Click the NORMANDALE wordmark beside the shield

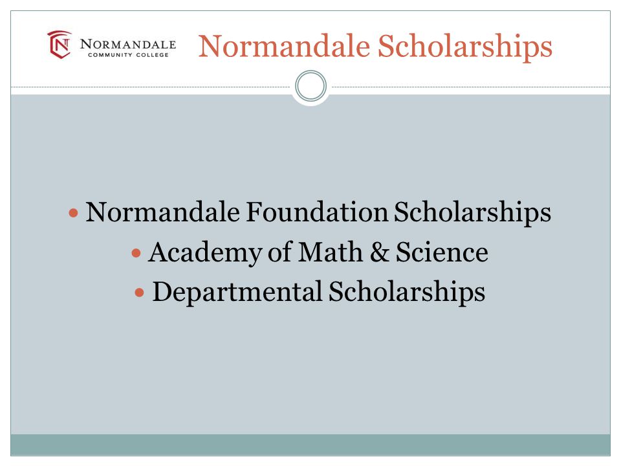click(128, 44)
